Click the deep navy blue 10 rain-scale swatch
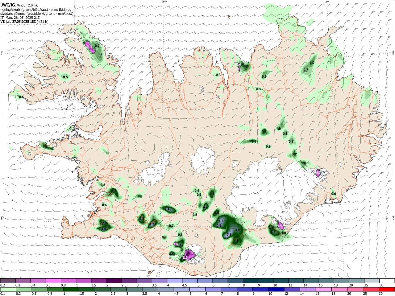The width and height of the screenshot is (395, 296). click(x=276, y=289)
